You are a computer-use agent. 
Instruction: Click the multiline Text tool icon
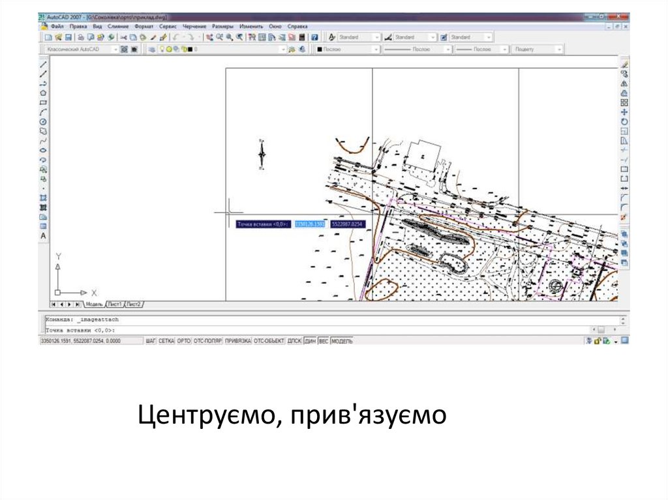(43, 235)
